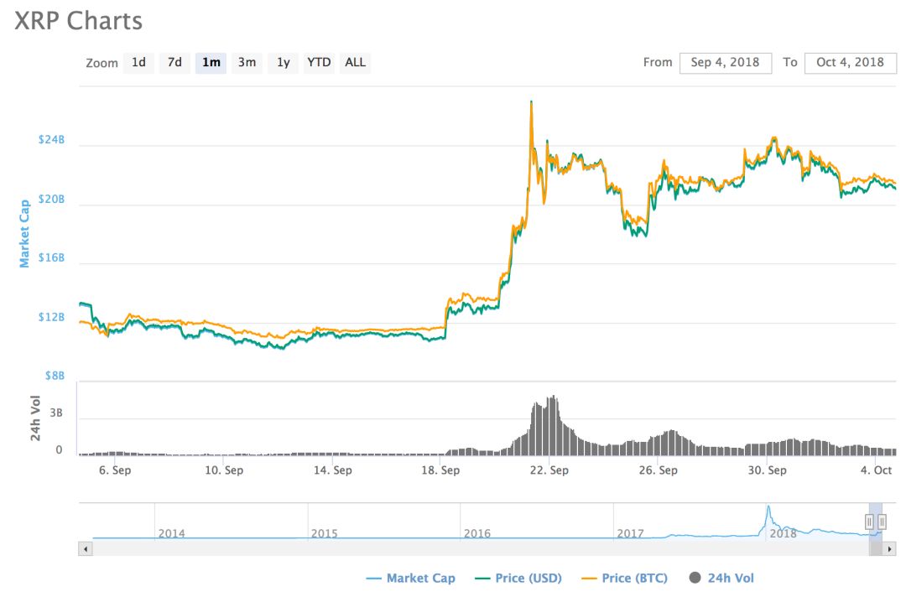Image resolution: width=906 pixels, height=597 pixels.
Task: Click the 4. Oct axis label
Action: (x=876, y=470)
